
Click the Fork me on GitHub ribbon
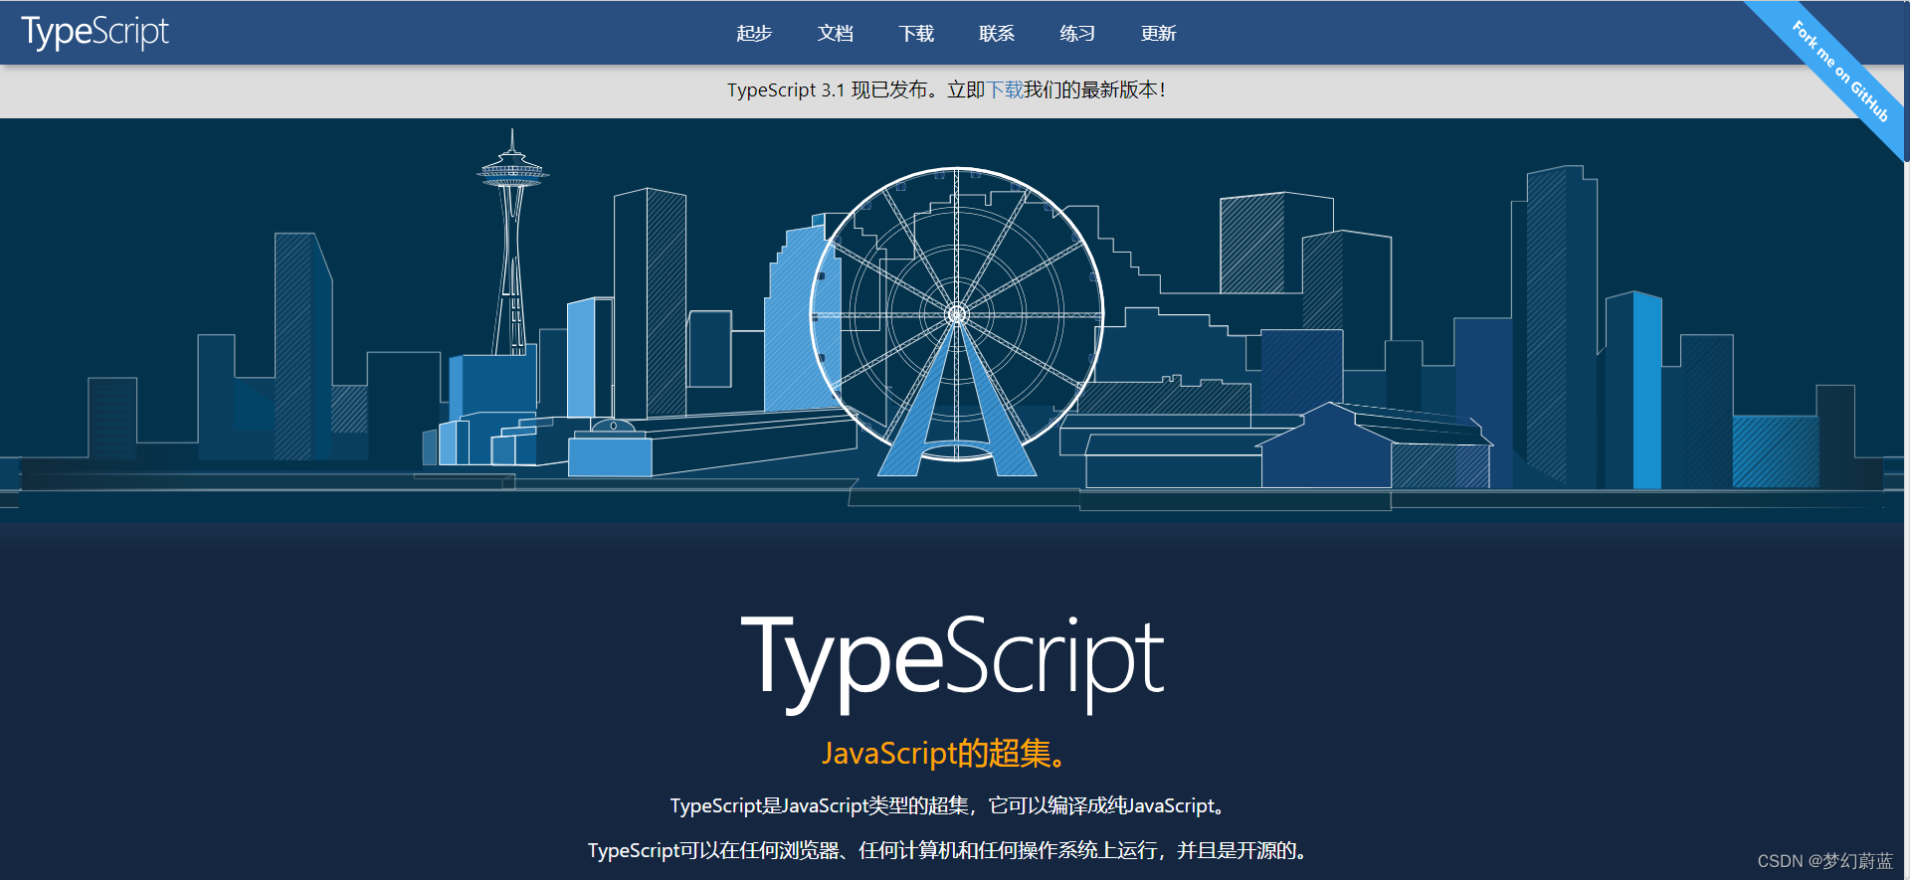(x=1840, y=71)
